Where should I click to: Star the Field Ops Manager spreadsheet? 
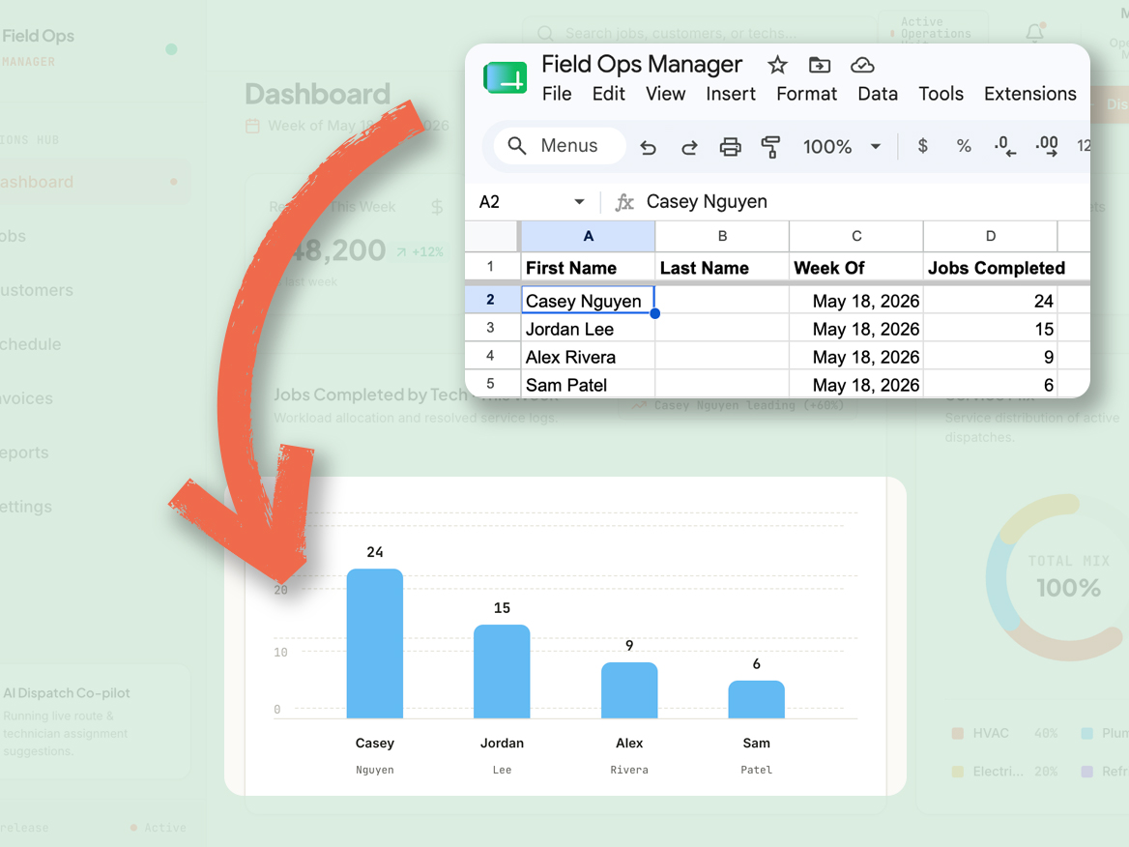(x=777, y=66)
